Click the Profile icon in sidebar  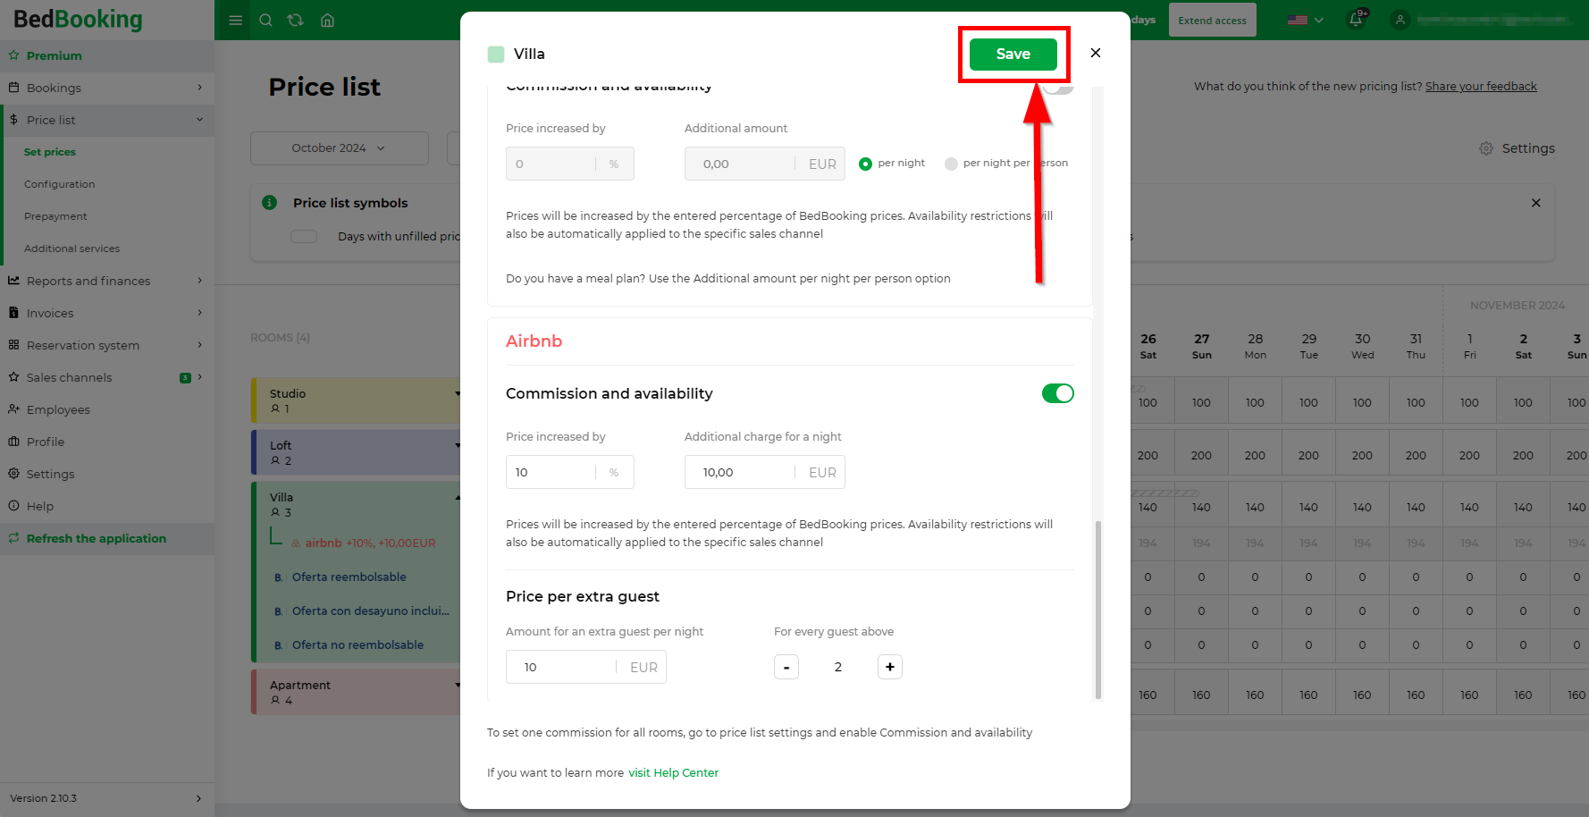click(14, 442)
